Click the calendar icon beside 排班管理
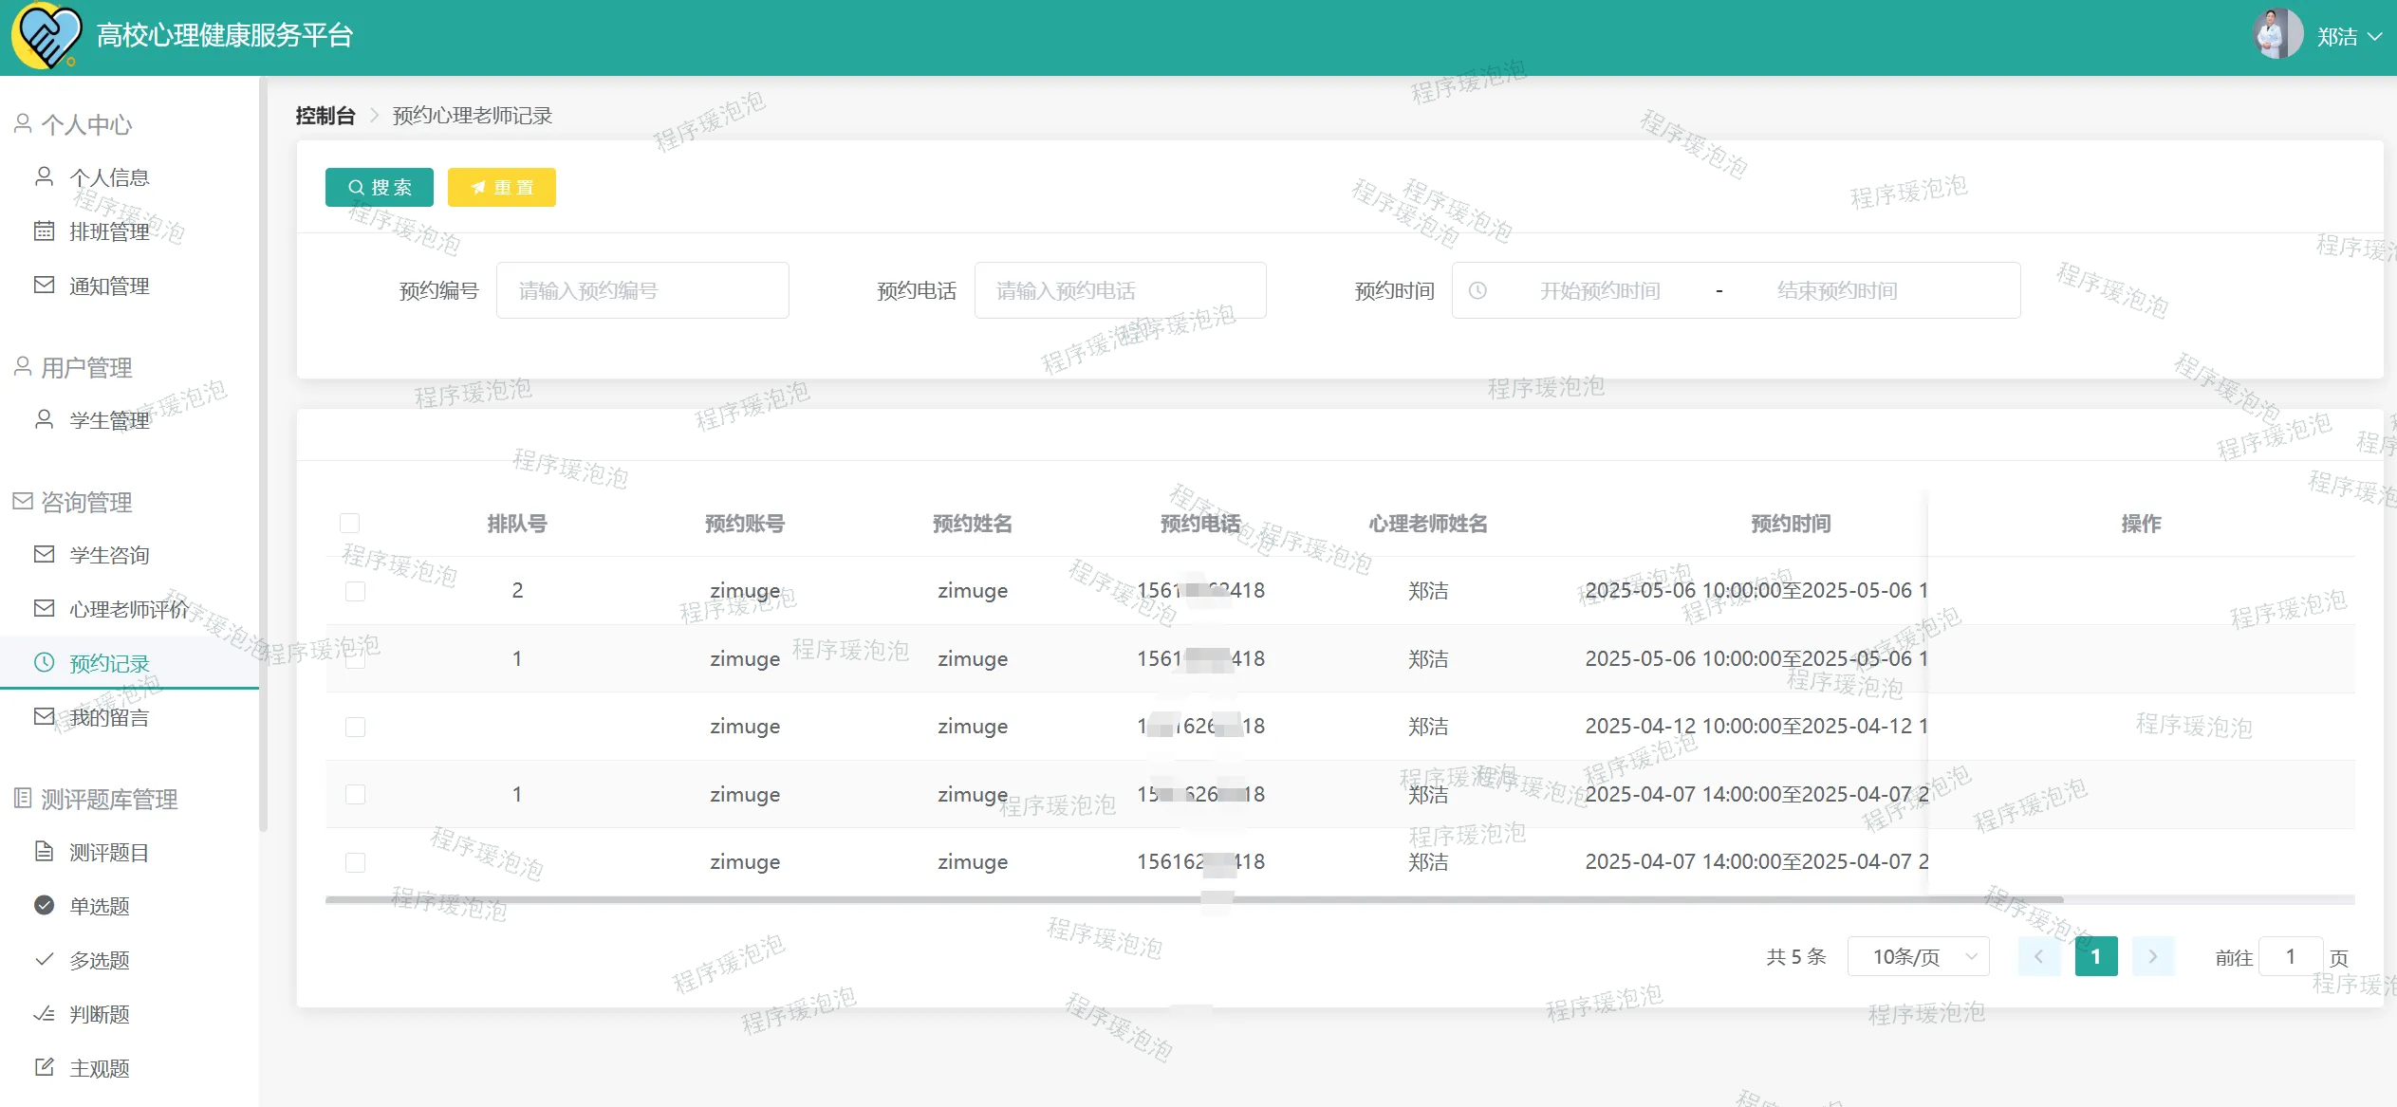Screen dimensions: 2397x1107 tap(45, 231)
